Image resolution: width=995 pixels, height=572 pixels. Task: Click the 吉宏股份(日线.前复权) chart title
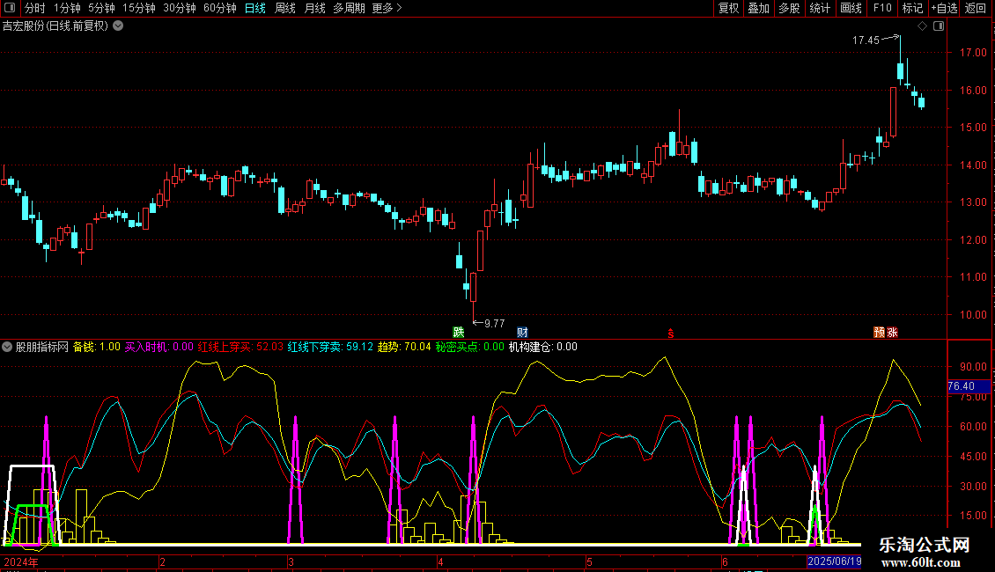point(55,26)
